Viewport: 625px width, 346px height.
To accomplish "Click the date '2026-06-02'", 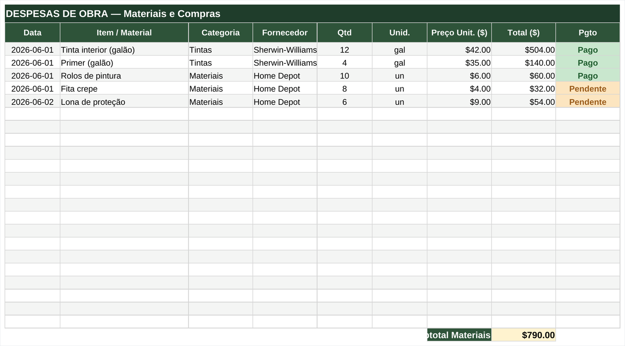I will pyautogui.click(x=33, y=101).
